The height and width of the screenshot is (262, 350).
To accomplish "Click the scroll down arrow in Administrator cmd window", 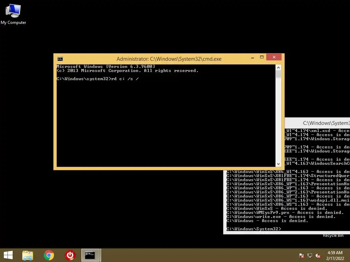I will [278, 164].
